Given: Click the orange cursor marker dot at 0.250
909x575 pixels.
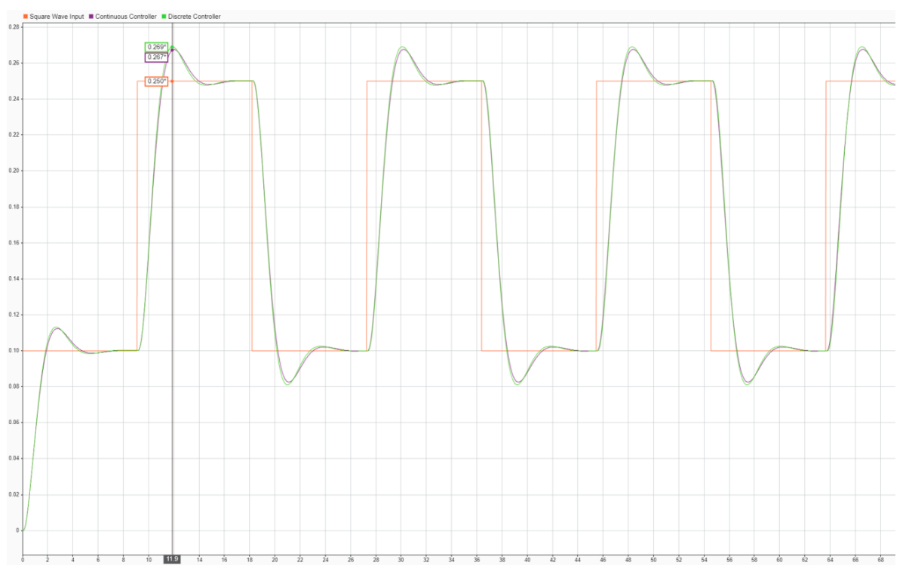Looking at the screenshot, I should click(x=172, y=81).
